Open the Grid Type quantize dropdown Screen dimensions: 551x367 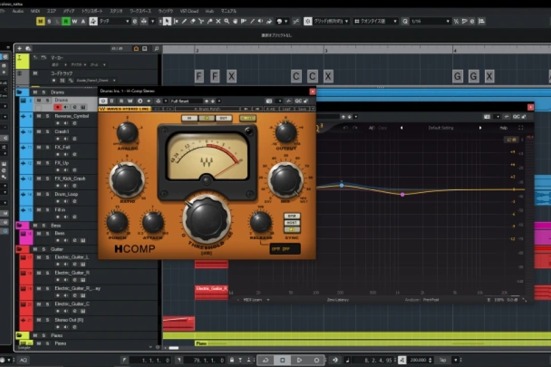(375, 21)
